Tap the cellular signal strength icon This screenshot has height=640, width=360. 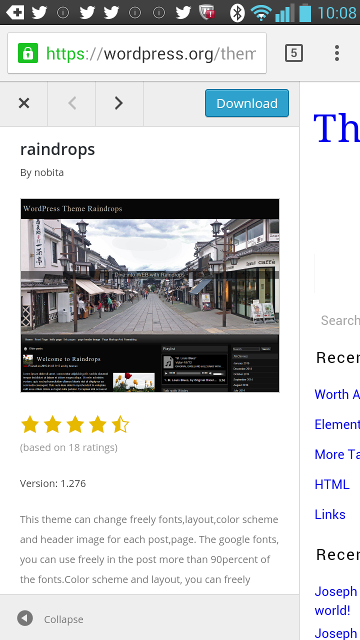(284, 12)
